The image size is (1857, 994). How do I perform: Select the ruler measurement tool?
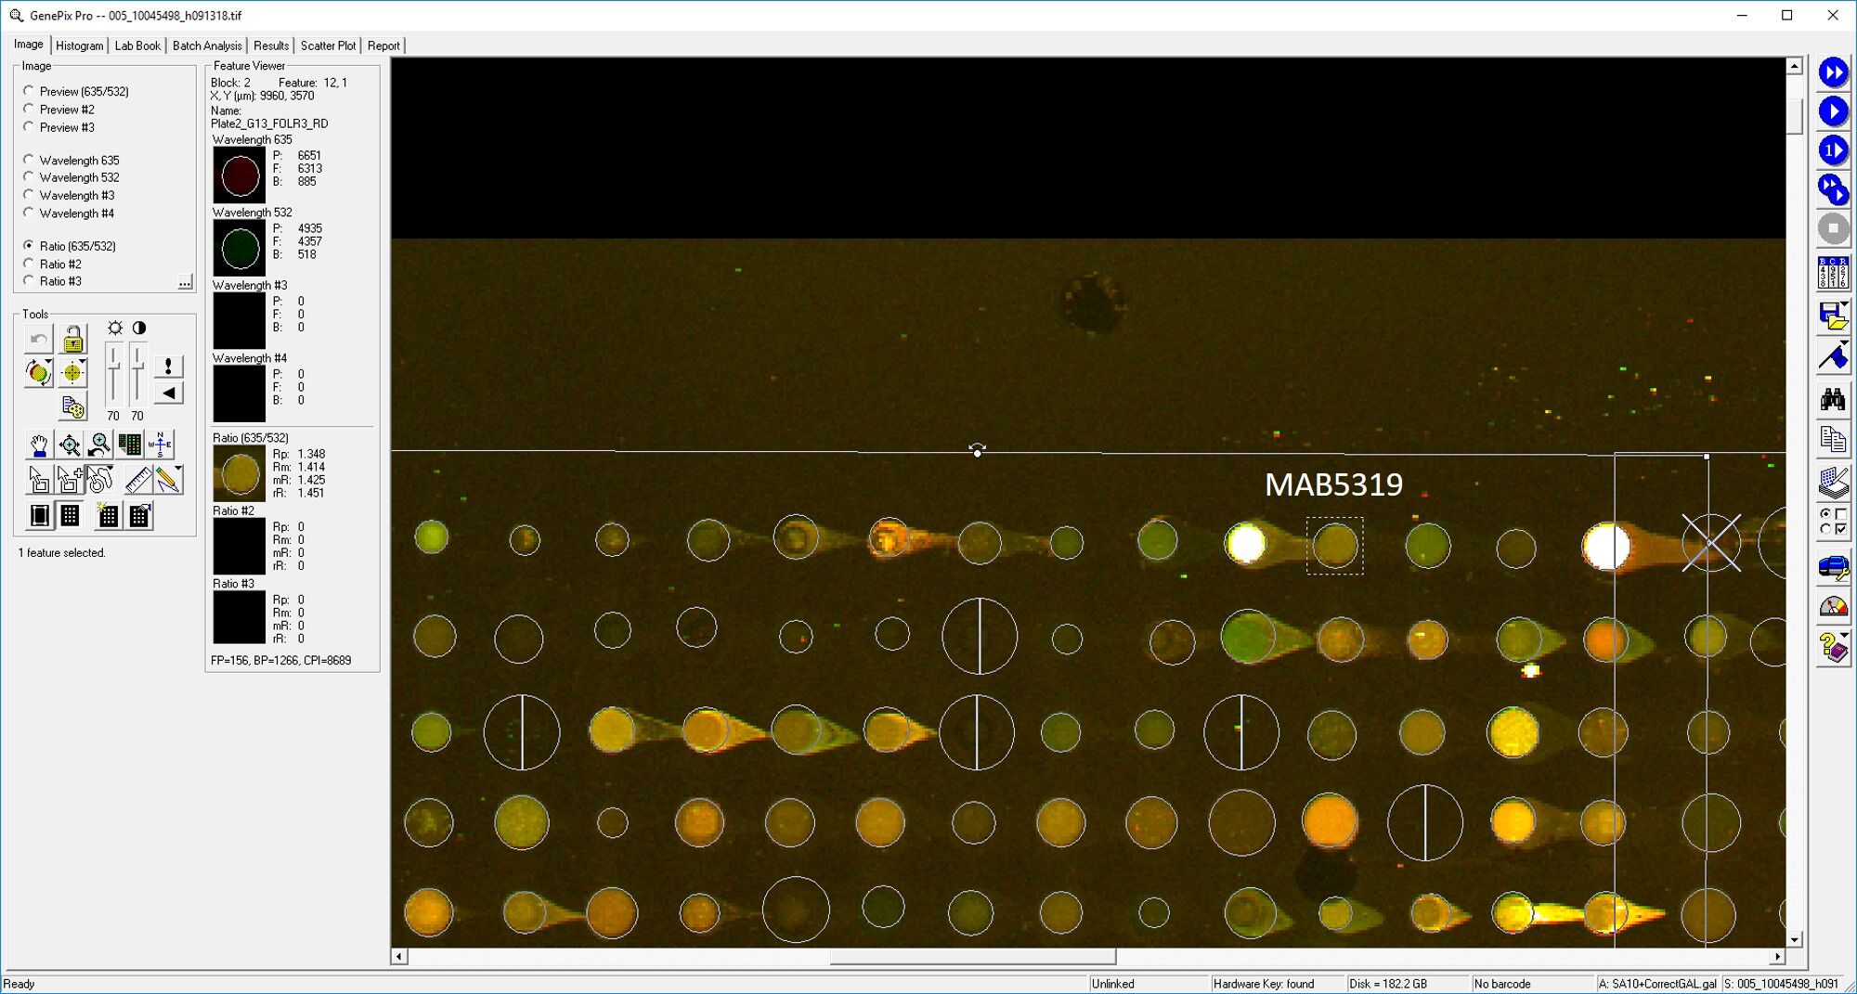137,480
